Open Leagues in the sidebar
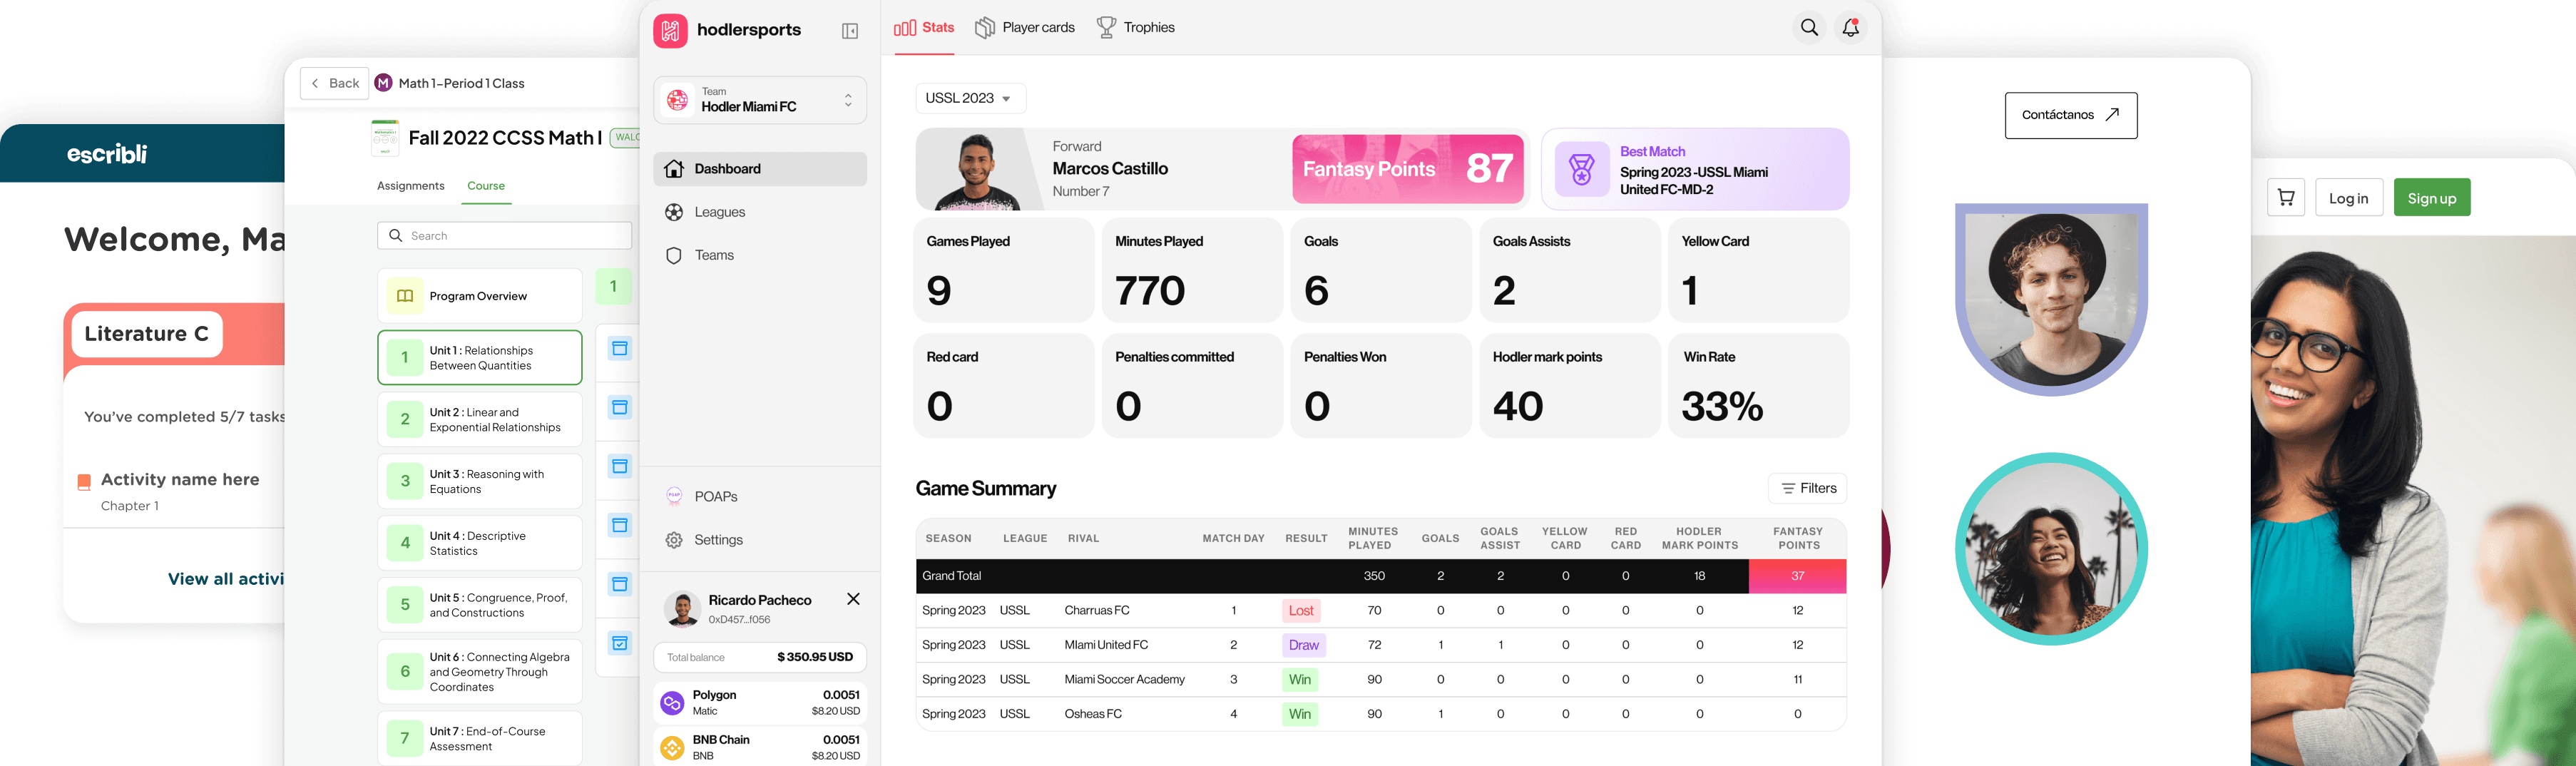 760,212
